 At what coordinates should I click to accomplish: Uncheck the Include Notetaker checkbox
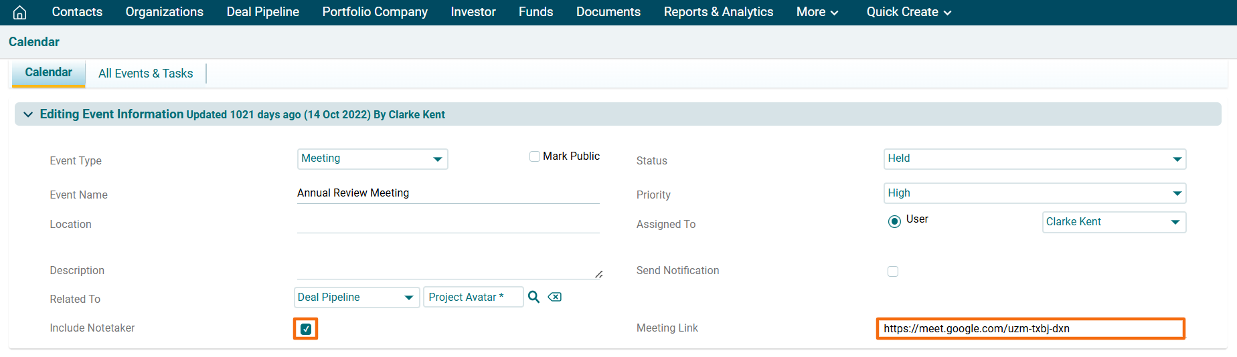[x=306, y=329]
